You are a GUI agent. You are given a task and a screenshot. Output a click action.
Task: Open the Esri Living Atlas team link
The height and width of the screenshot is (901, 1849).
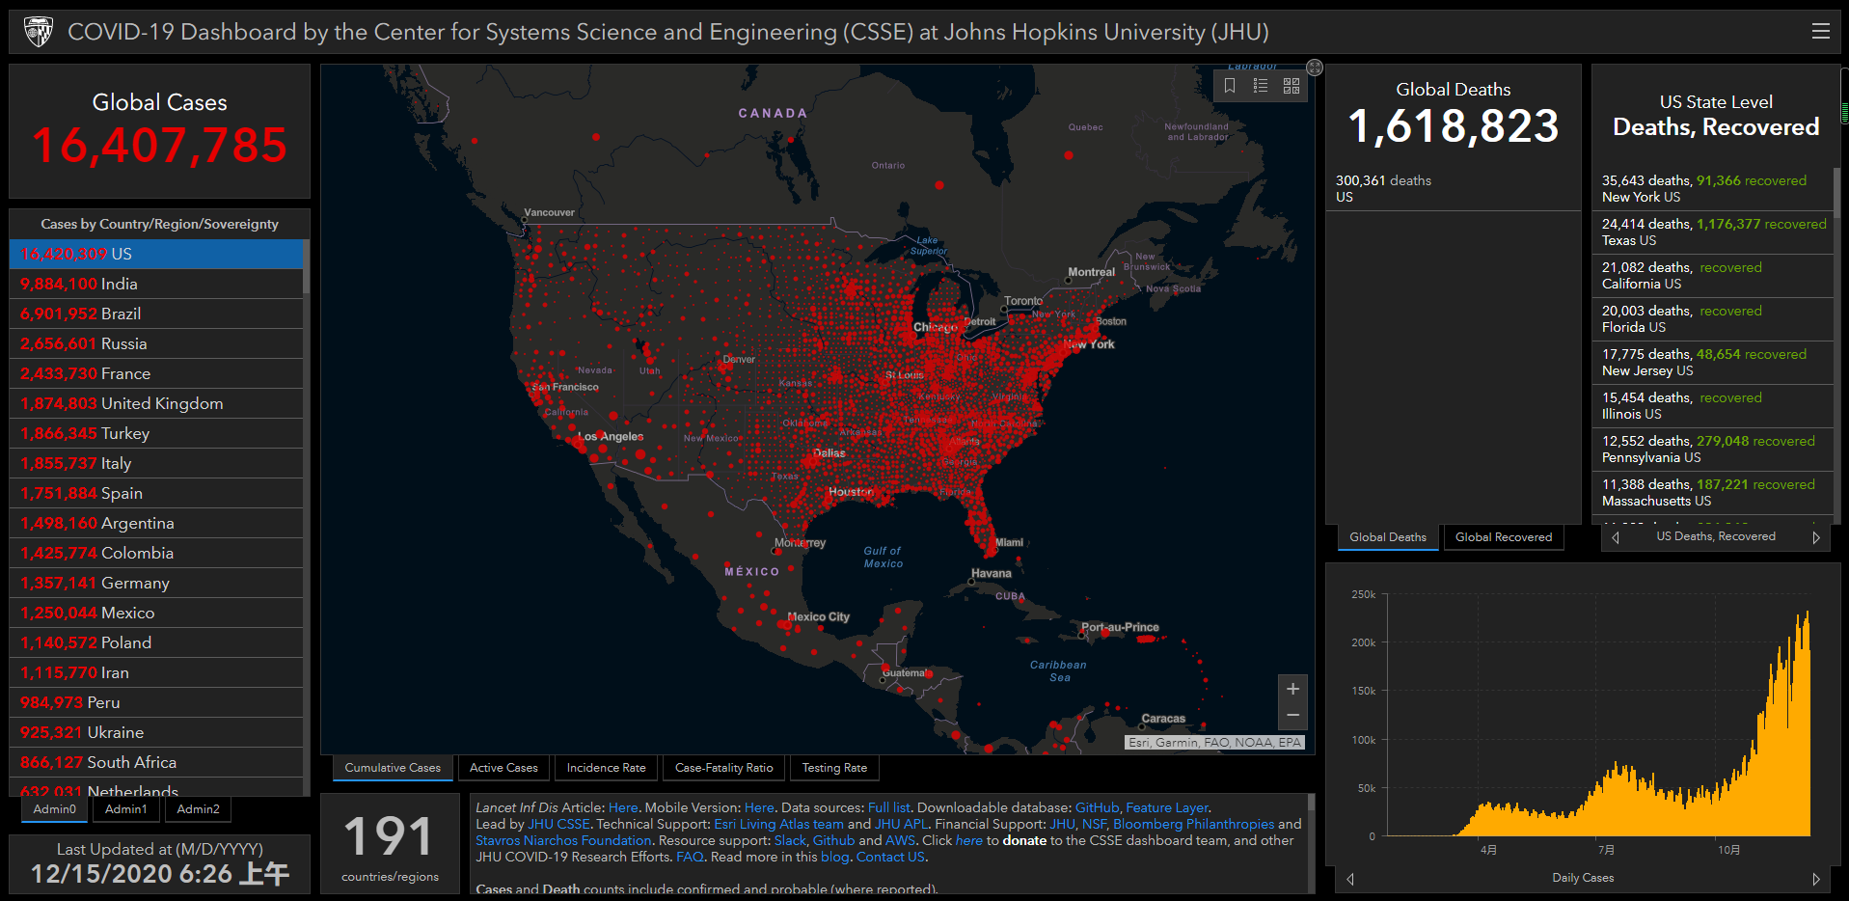click(x=778, y=824)
